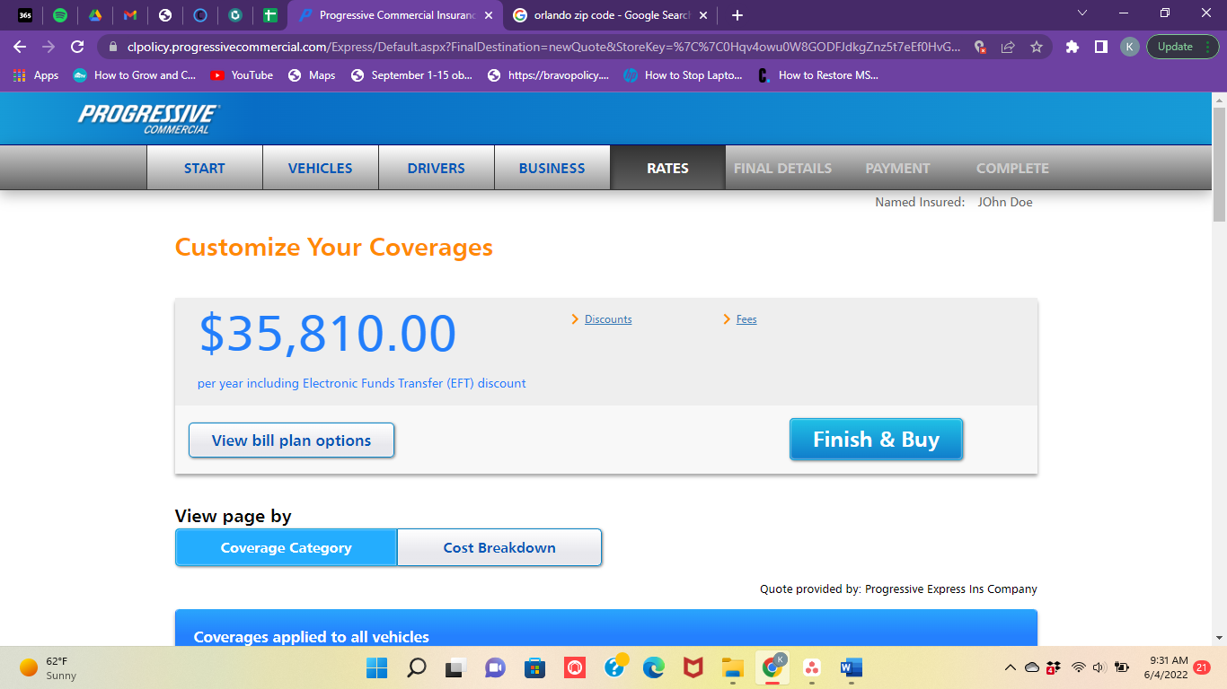Open Task View on taskbar
The height and width of the screenshot is (689, 1227).
click(x=455, y=667)
